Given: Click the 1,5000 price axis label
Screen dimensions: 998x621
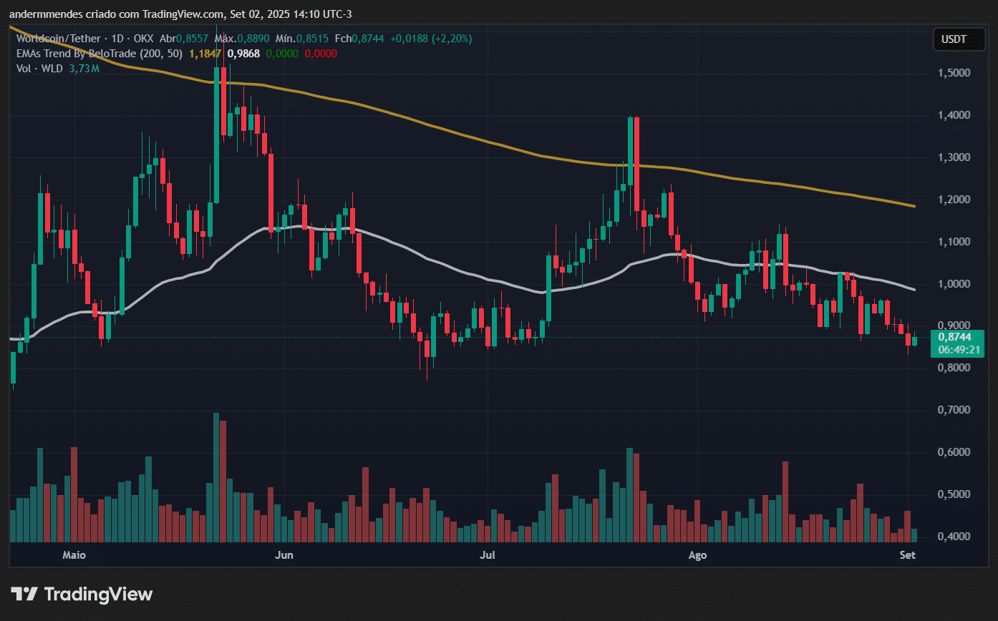Looking at the screenshot, I should tap(954, 74).
